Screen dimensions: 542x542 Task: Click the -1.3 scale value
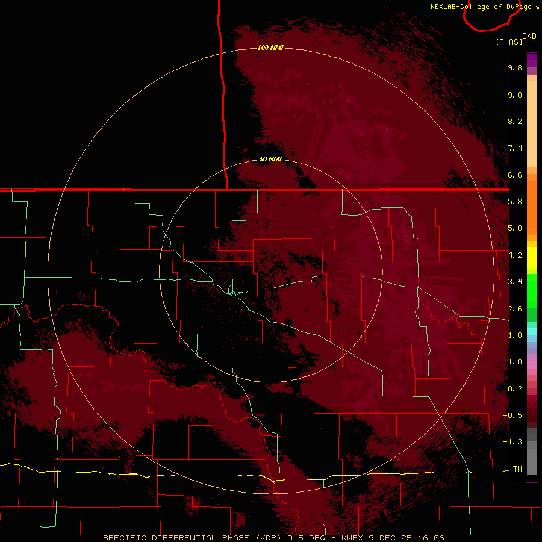[x=512, y=442]
